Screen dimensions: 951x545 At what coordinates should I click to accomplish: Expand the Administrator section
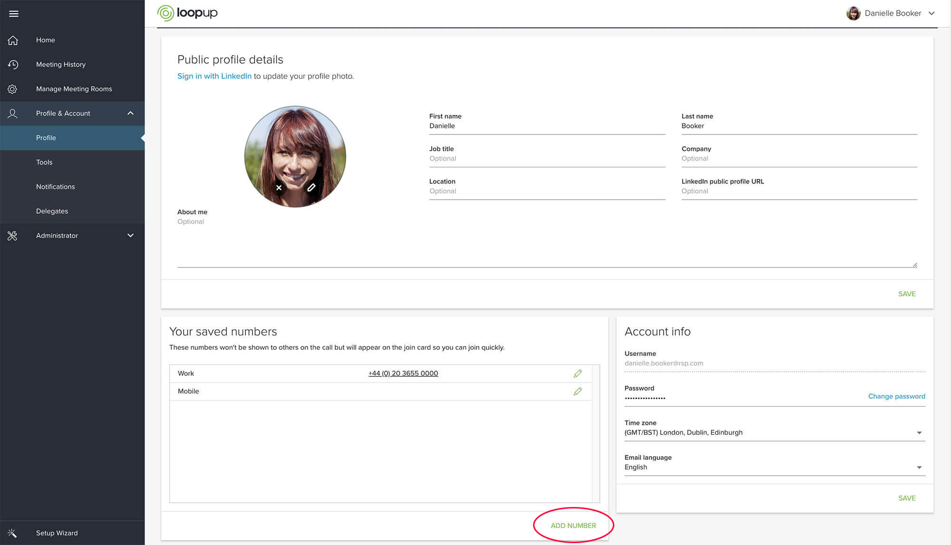130,236
